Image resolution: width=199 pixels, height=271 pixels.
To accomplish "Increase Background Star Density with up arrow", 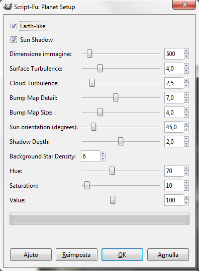I will tap(103, 154).
